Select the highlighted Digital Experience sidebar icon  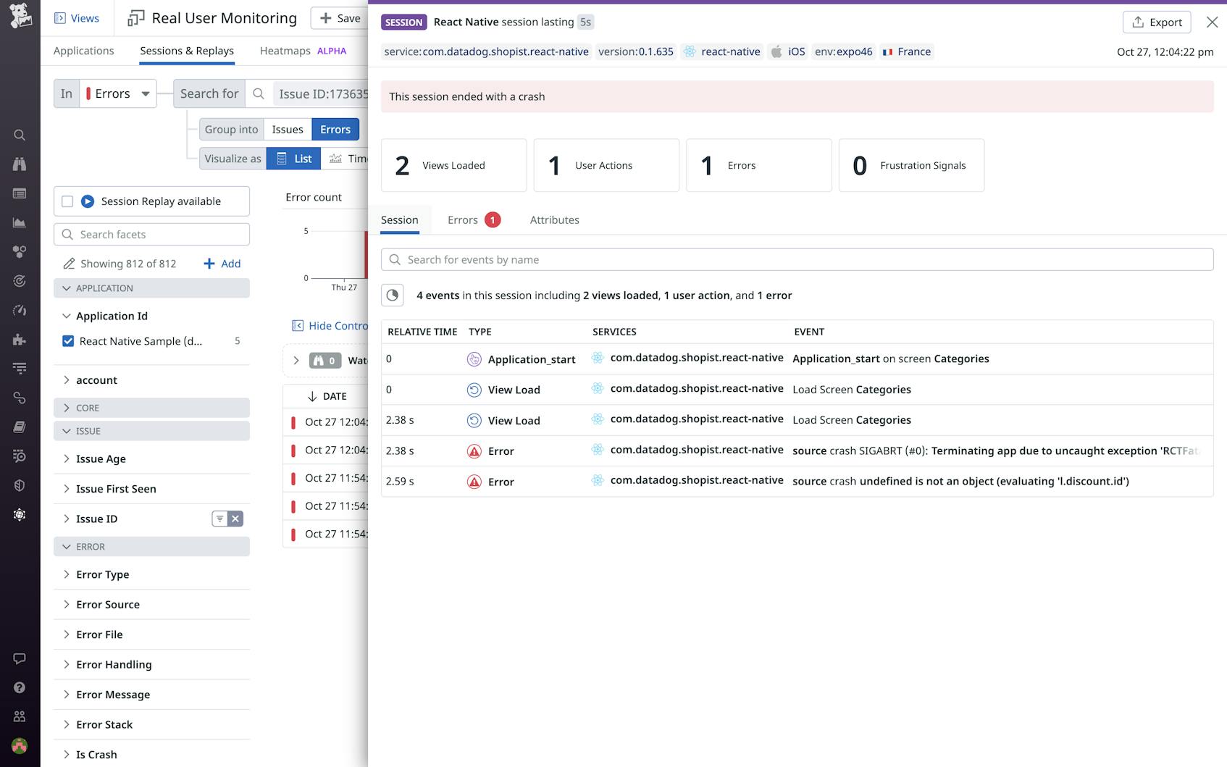[20, 514]
